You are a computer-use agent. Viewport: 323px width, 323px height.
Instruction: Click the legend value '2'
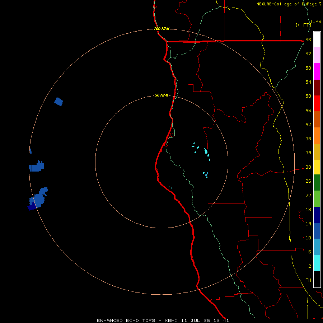(x=310, y=266)
